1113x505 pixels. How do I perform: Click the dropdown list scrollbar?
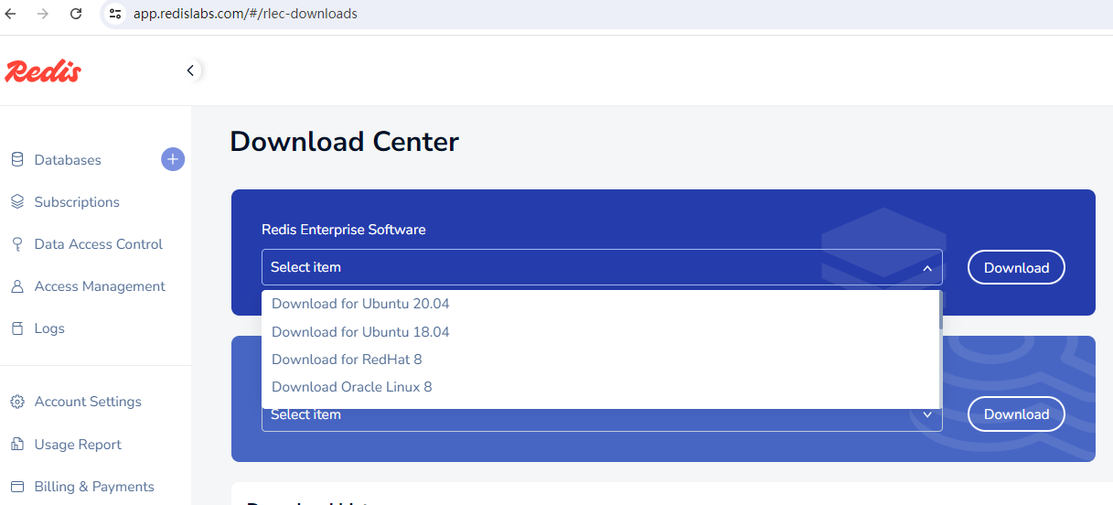(940, 311)
